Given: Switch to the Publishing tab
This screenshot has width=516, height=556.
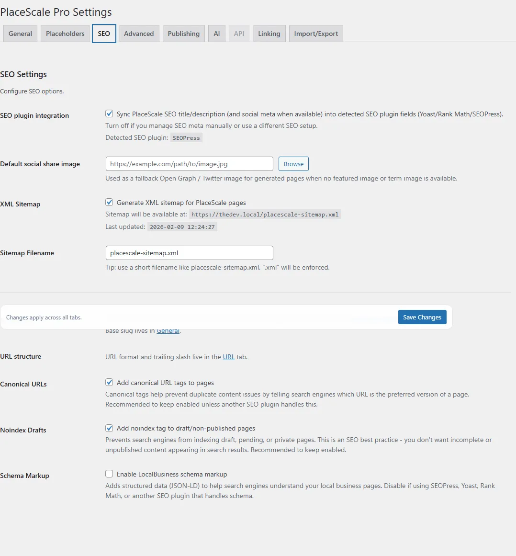Looking at the screenshot, I should pyautogui.click(x=183, y=33).
